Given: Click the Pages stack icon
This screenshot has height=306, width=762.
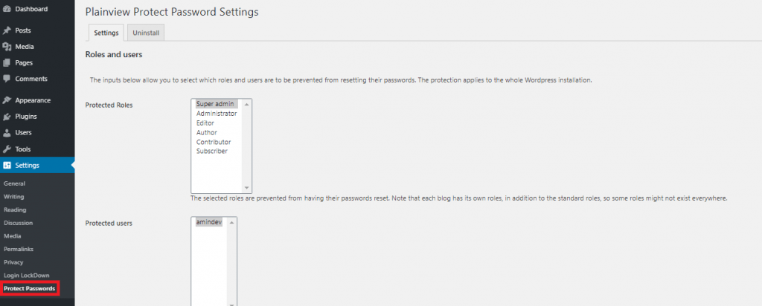Looking at the screenshot, I should pyautogui.click(x=7, y=63).
